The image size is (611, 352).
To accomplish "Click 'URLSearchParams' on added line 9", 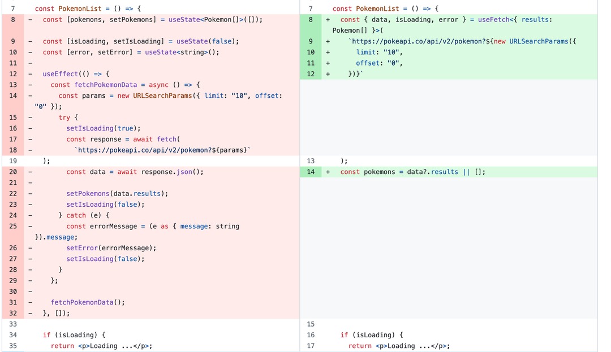I will click(539, 41).
